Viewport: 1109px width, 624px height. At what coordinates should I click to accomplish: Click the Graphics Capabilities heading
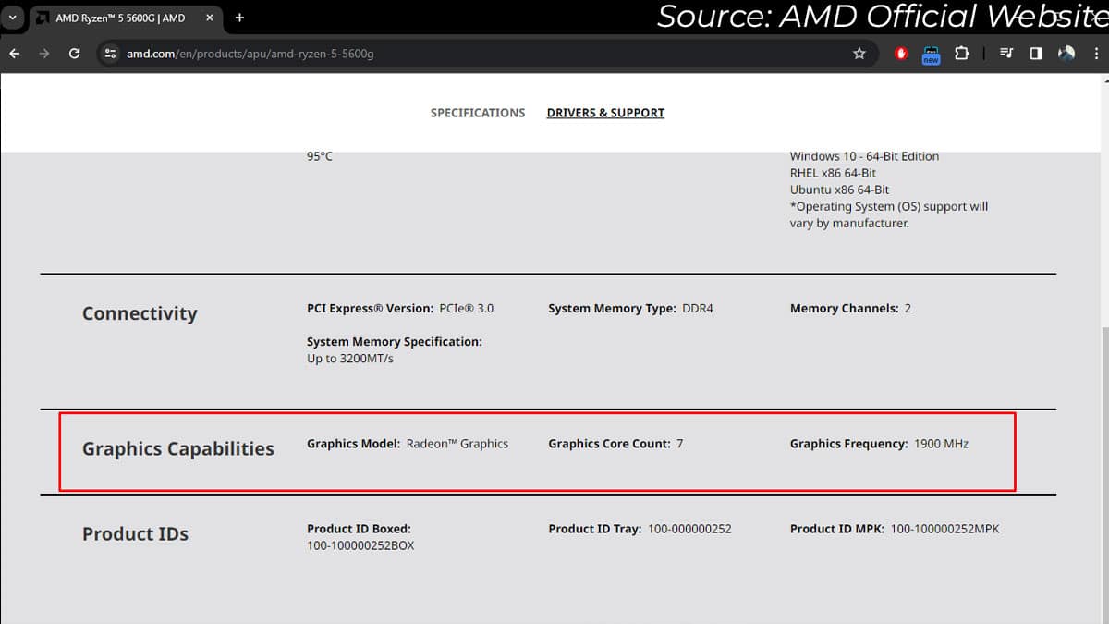[177, 449]
